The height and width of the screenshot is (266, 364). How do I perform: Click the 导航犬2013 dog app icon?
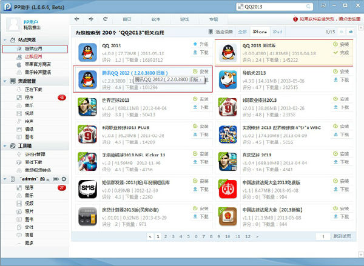tap(228, 80)
